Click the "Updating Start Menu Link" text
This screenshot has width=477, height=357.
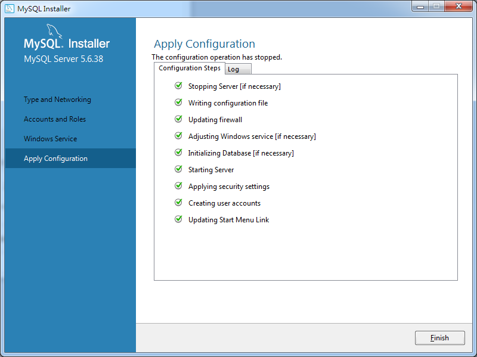229,220
